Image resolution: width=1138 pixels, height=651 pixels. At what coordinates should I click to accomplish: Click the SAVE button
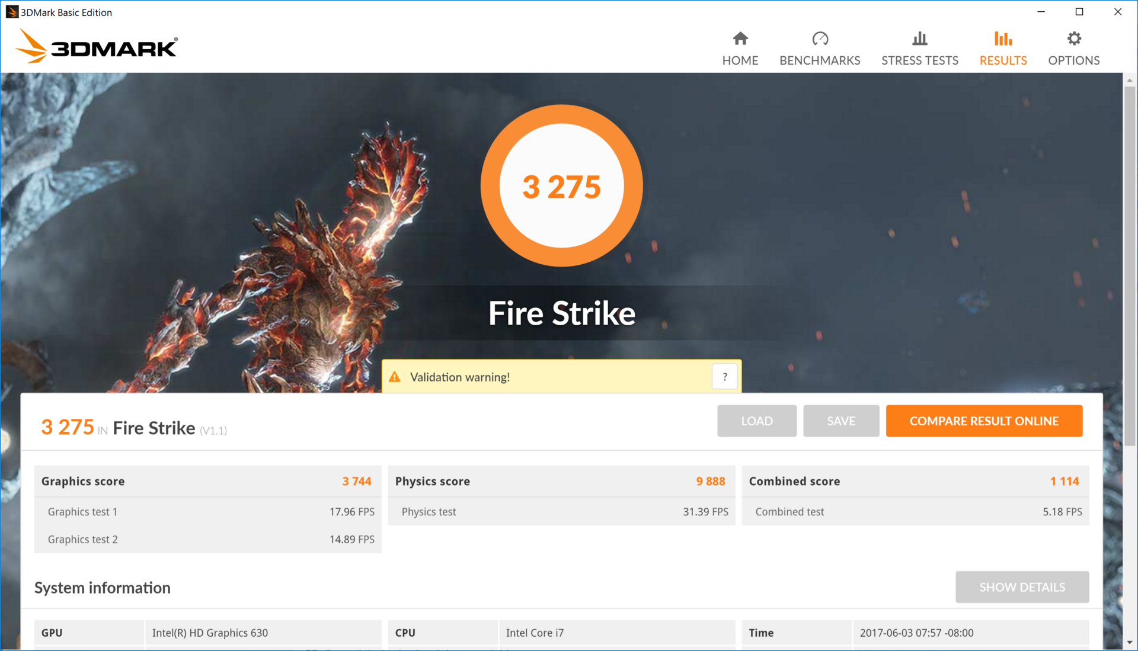pos(841,421)
